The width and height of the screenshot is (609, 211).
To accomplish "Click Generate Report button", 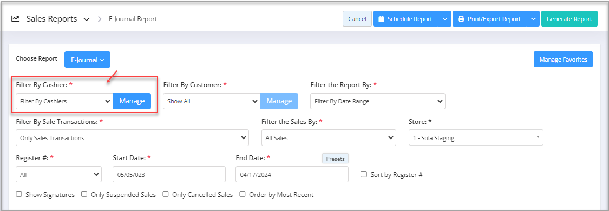I will pyautogui.click(x=569, y=18).
